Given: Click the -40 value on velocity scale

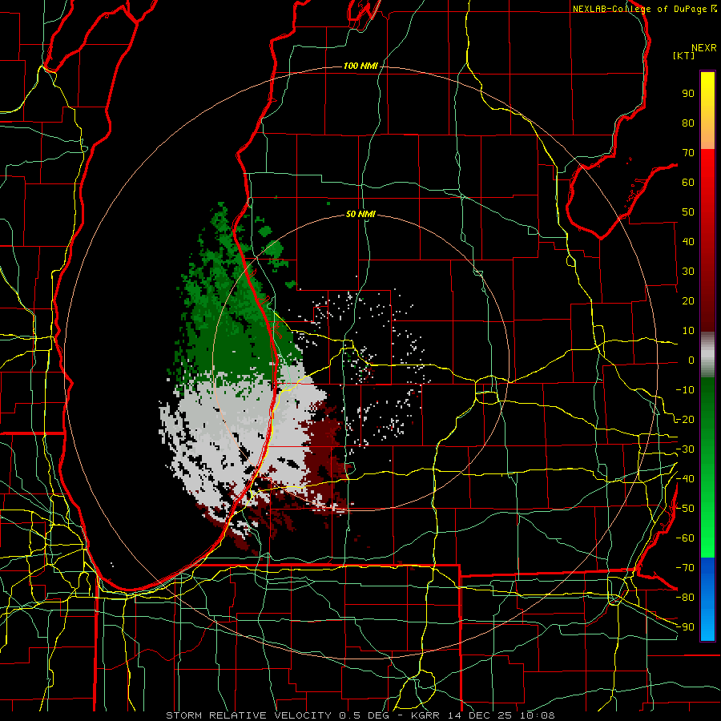Looking at the screenshot, I should click(x=685, y=479).
